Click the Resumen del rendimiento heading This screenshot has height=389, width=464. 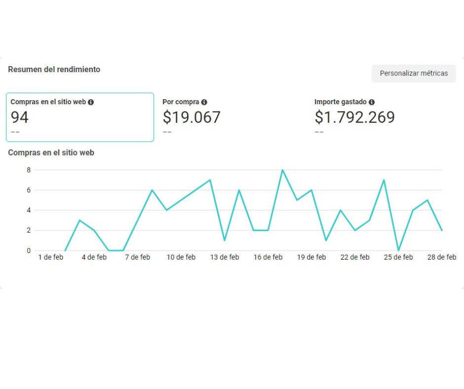54,70
